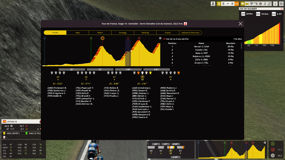Click the second red climb marker on profile
285x160 pixels.
pyautogui.click(x=128, y=38)
